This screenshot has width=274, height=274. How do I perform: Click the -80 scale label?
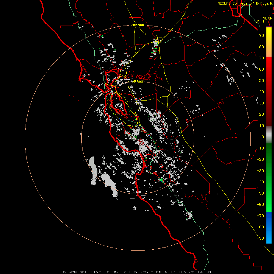coord(260,227)
